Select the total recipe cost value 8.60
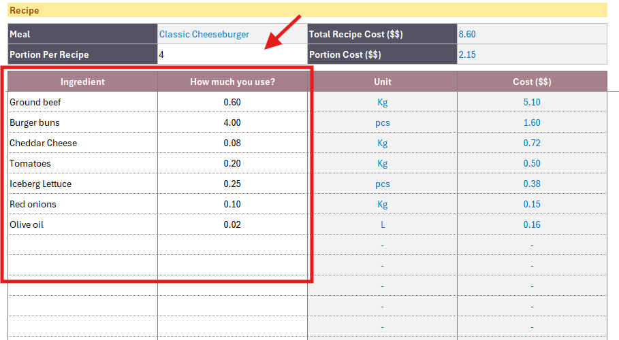This screenshot has height=340, width=619. tap(532, 34)
